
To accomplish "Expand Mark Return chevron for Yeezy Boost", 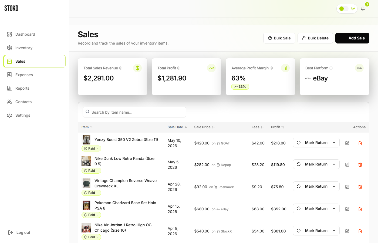I will pyautogui.click(x=334, y=143).
